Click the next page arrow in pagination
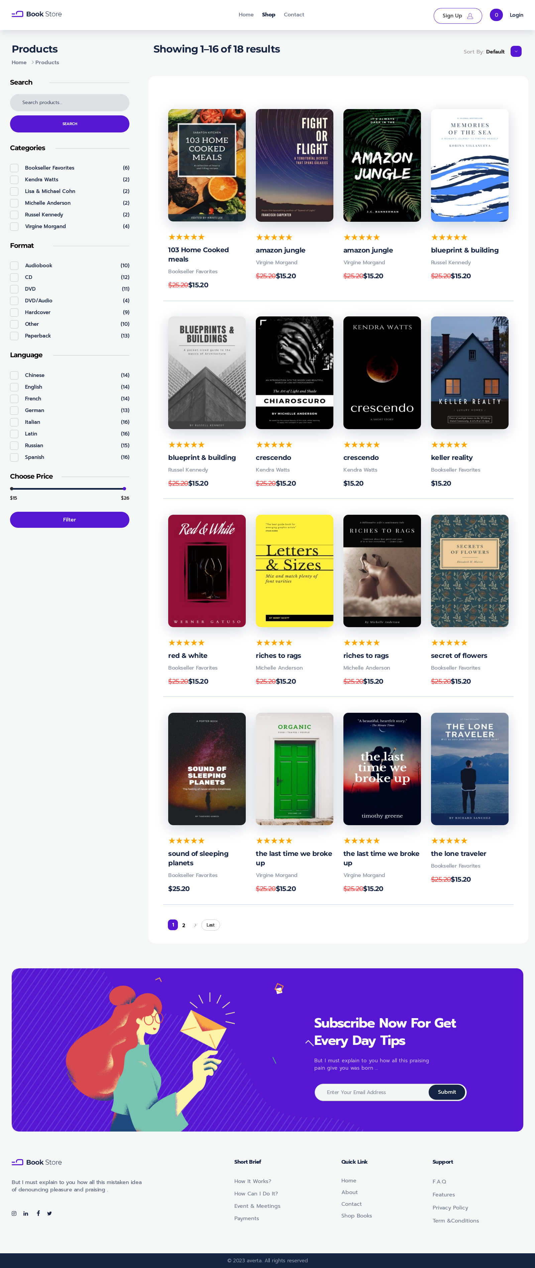The width and height of the screenshot is (535, 1268). 195,925
